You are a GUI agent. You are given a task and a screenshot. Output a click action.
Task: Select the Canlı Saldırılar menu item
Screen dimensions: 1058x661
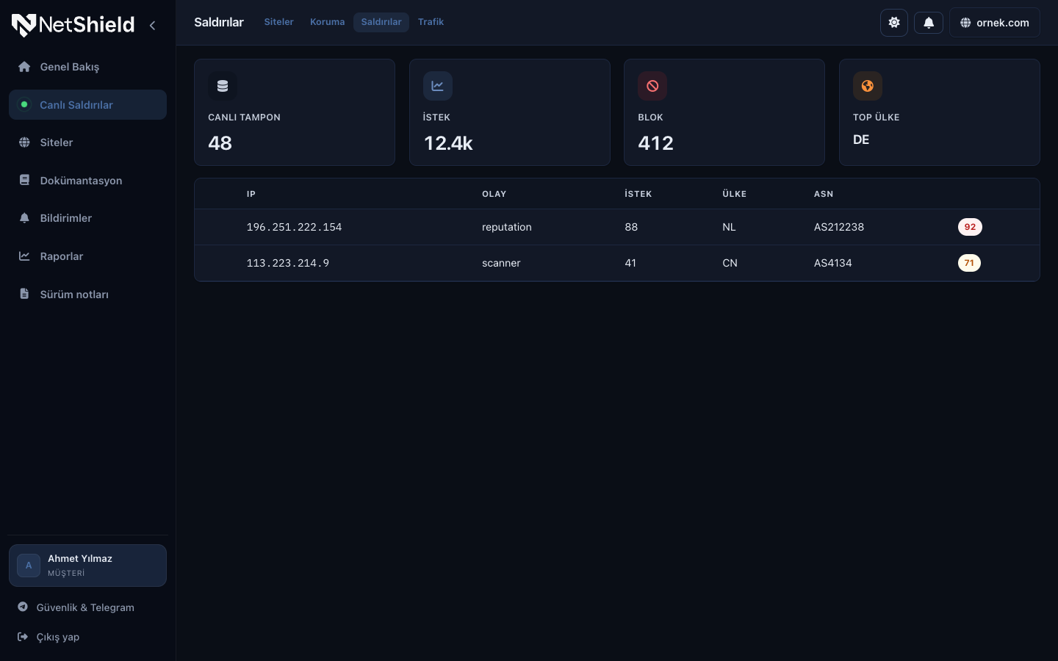[87, 105]
